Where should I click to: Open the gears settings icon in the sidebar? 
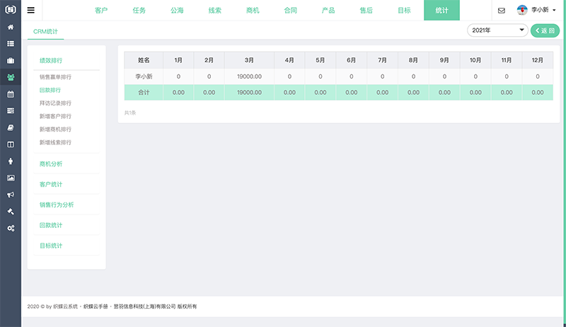click(11, 229)
